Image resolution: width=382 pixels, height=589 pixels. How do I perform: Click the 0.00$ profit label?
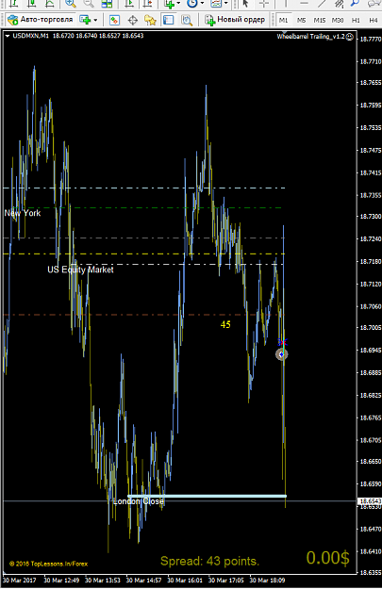(327, 558)
